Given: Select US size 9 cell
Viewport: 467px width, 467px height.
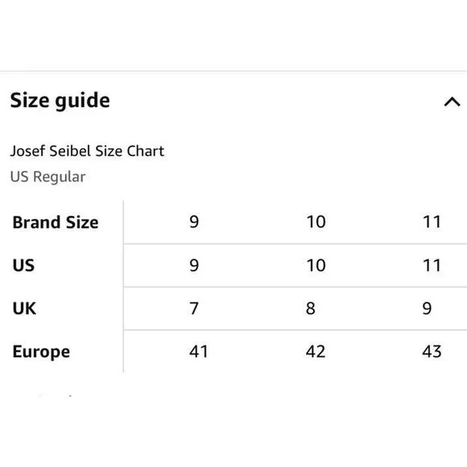Looking at the screenshot, I should pos(194,265).
